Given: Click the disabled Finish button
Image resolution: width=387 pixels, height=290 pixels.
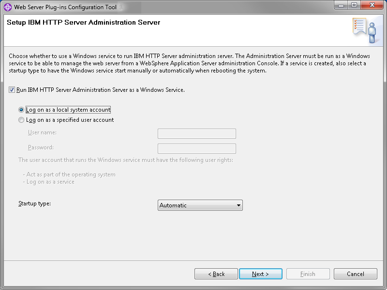Looking at the screenshot, I should [308, 274].
